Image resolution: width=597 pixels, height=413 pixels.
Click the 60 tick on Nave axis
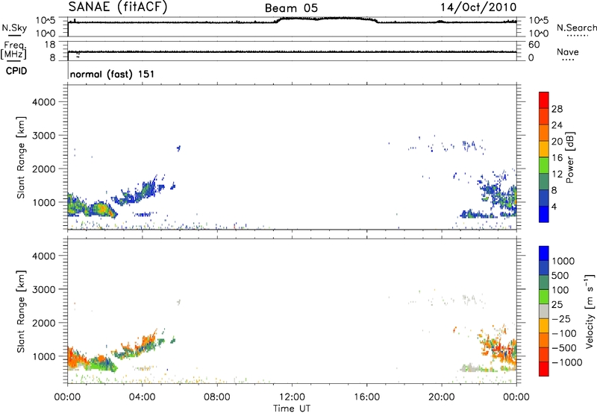click(534, 45)
